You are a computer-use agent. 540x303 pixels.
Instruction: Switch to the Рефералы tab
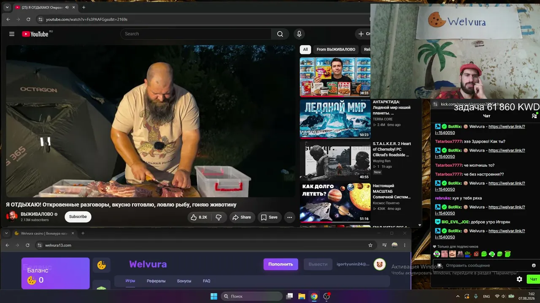[156, 281]
